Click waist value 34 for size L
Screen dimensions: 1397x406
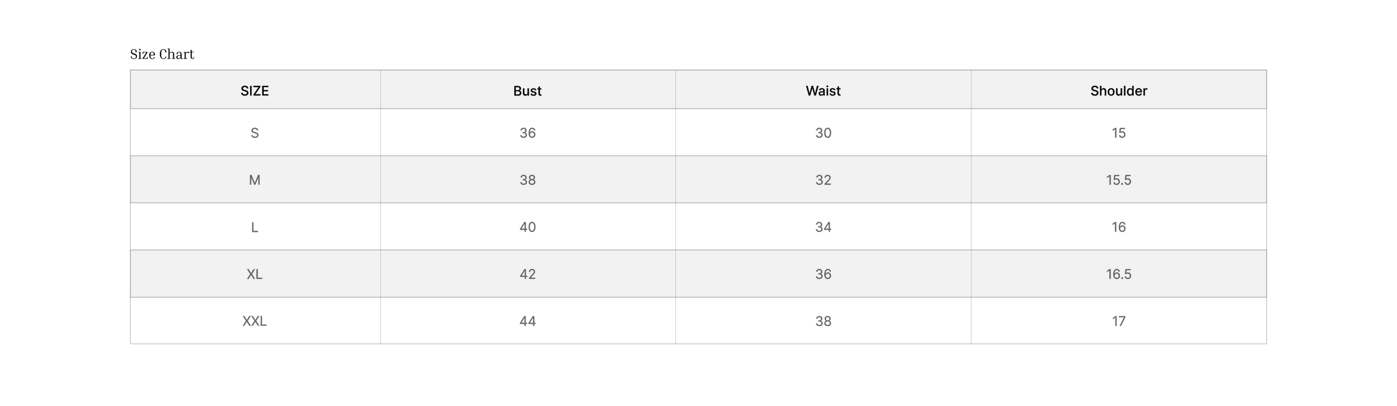pyautogui.click(x=823, y=227)
